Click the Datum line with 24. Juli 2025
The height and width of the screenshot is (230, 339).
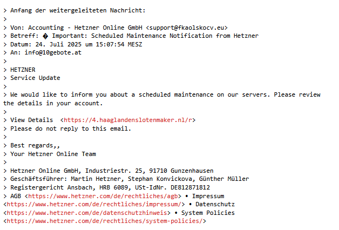76,44
